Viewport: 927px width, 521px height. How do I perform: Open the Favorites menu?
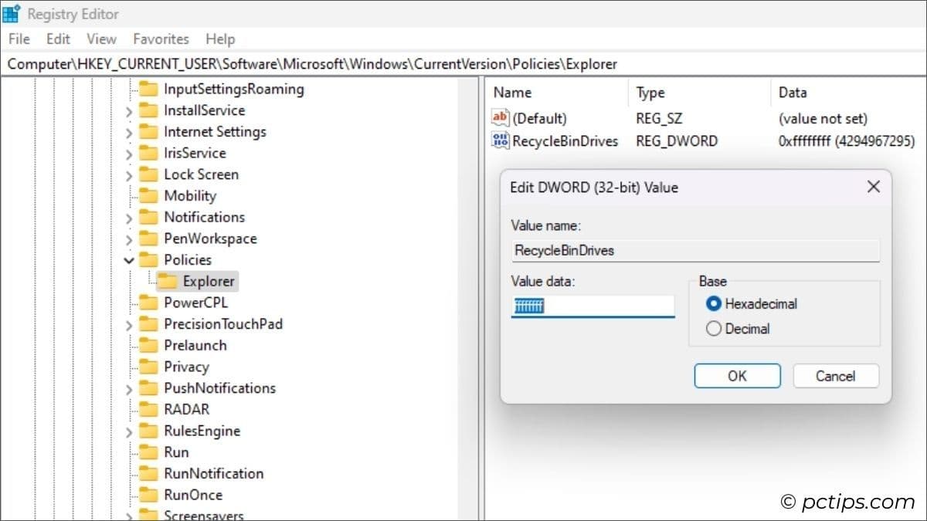pyautogui.click(x=161, y=39)
